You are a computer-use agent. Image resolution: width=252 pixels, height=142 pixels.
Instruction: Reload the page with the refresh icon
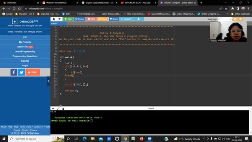[14, 9]
